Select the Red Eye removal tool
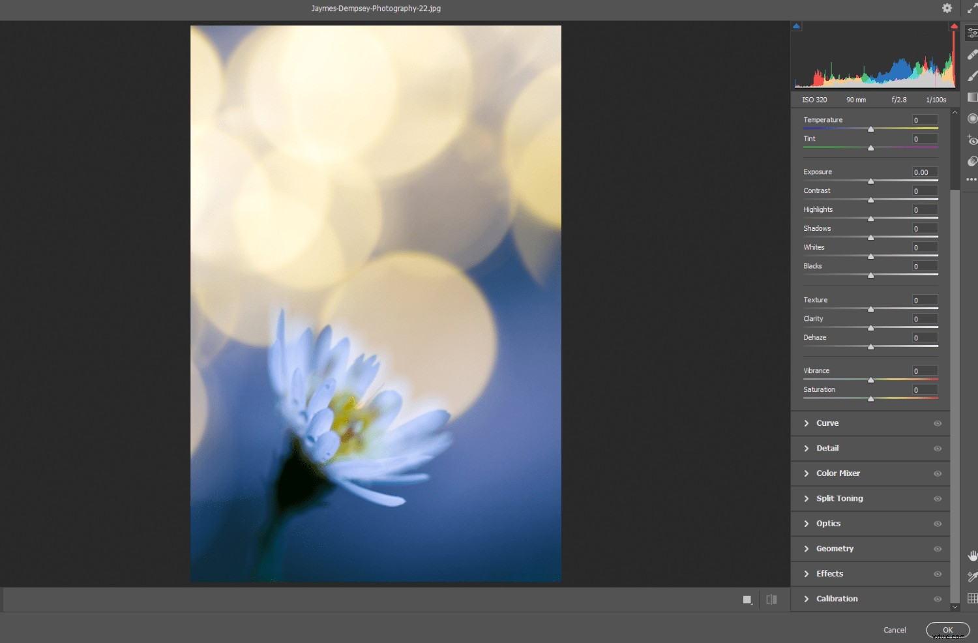The image size is (978, 643). coord(972,140)
